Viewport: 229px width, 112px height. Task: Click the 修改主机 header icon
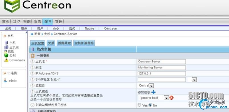pyautogui.click(x=33, y=49)
